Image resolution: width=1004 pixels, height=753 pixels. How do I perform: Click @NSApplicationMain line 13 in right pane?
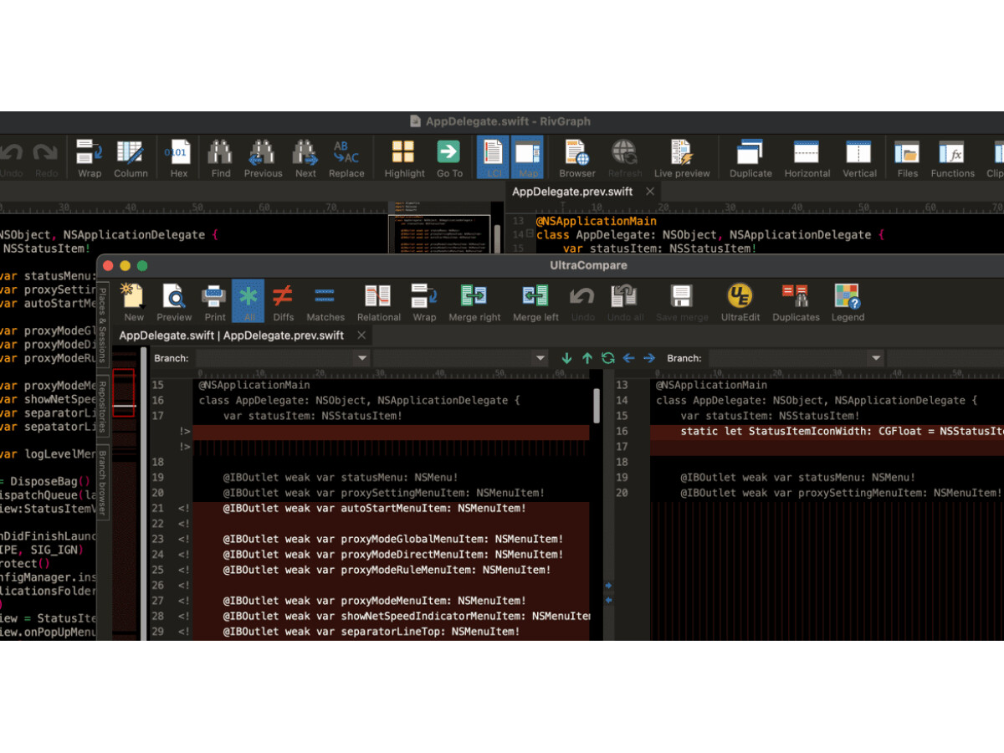pos(711,385)
